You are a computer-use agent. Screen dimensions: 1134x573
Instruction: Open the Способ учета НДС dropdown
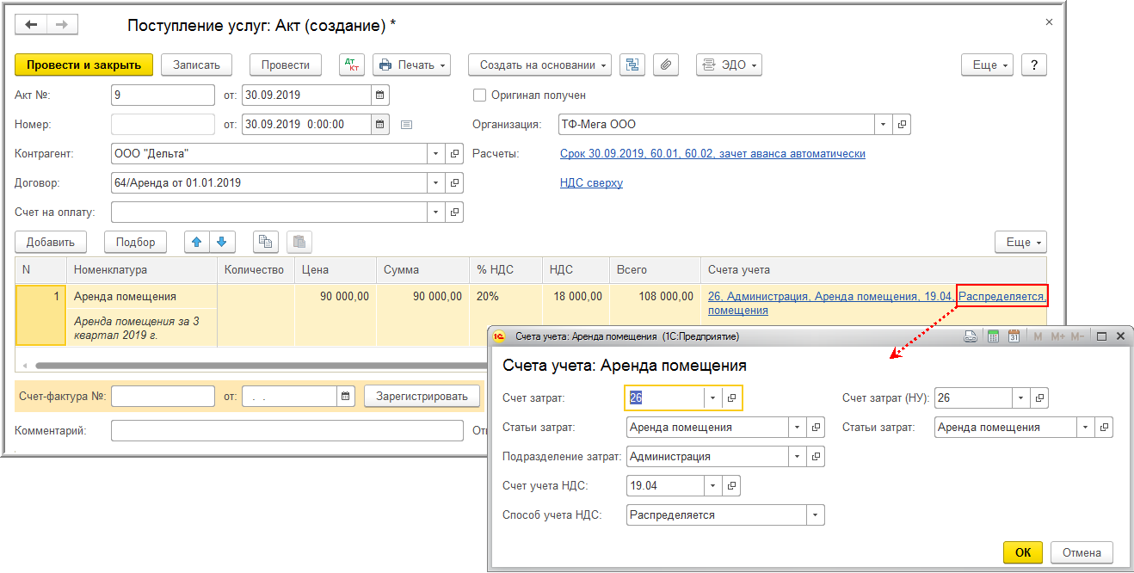coord(814,515)
